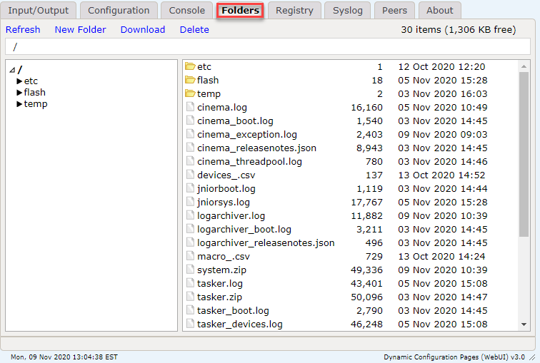Image resolution: width=540 pixels, height=363 pixels.
Task: Expand the flash node in tree
Action: click(x=19, y=93)
